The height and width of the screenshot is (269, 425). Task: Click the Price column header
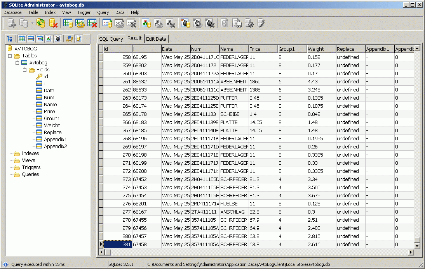263,49
